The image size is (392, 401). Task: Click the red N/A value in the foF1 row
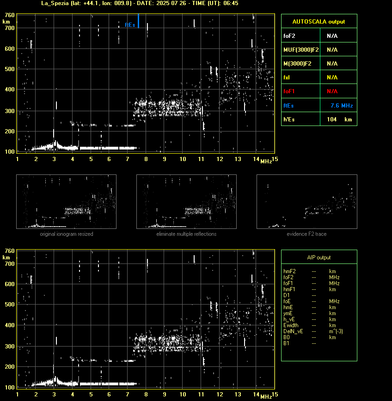(332, 91)
